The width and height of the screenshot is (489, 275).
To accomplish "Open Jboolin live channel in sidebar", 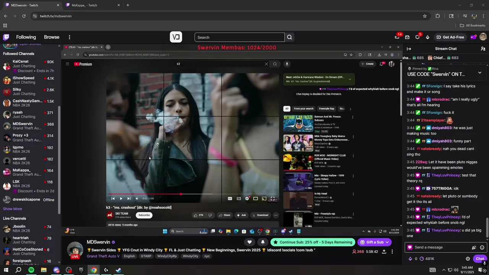I will (30, 229).
